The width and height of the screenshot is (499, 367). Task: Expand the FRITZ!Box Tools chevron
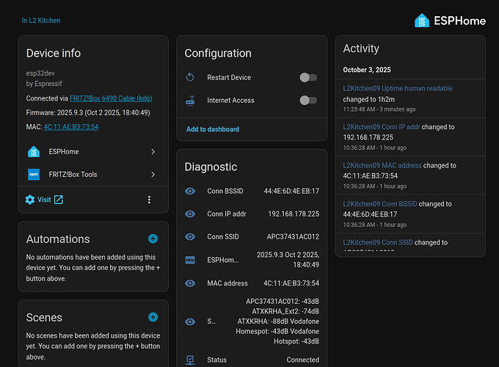(x=153, y=175)
